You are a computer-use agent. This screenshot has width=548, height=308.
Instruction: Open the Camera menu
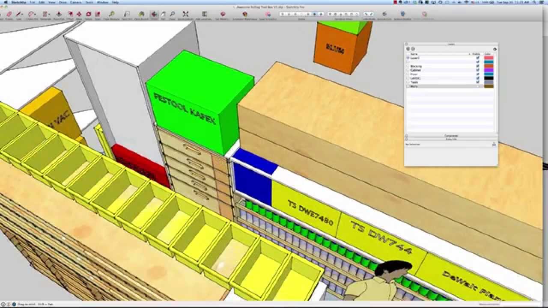coord(76,2)
